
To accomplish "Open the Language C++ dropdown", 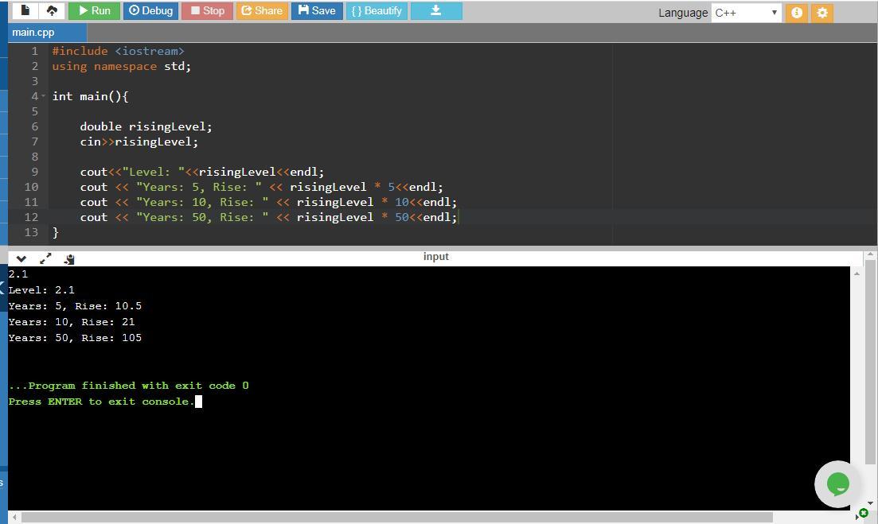I will 746,13.
